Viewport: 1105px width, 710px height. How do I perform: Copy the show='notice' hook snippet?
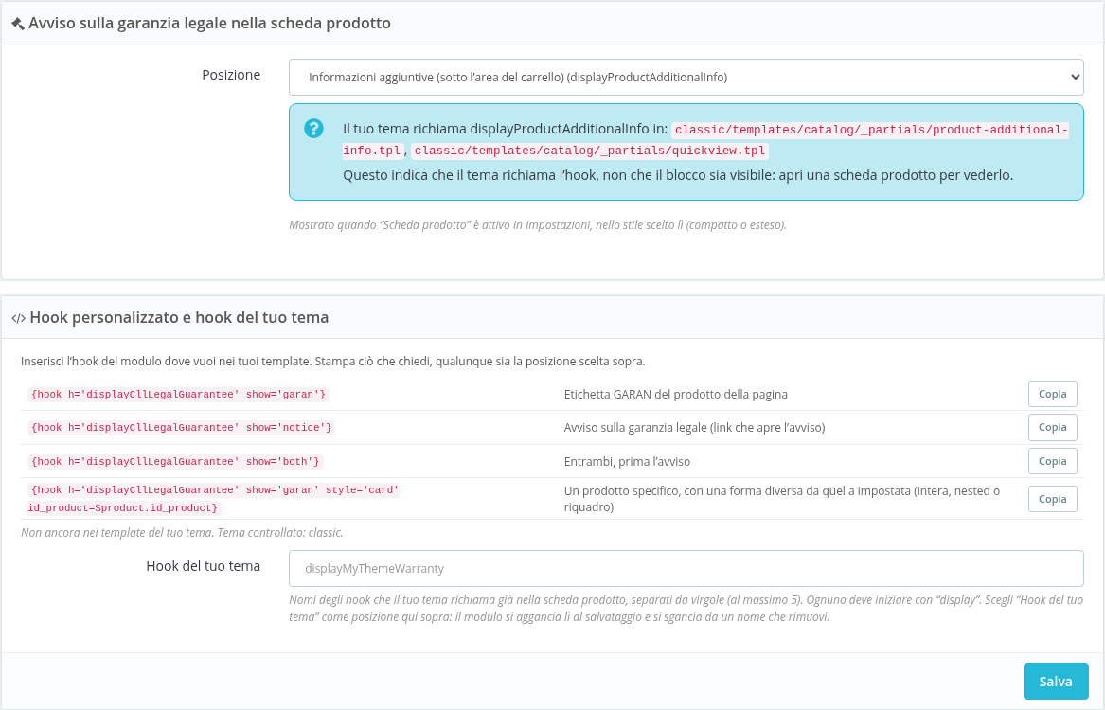(x=1052, y=427)
